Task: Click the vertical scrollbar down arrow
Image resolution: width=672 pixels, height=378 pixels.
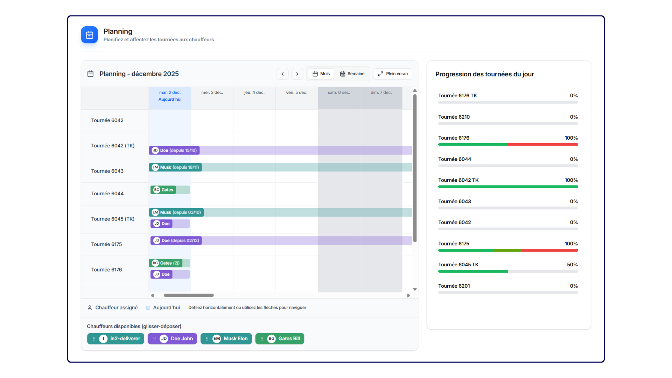Action: pyautogui.click(x=415, y=289)
